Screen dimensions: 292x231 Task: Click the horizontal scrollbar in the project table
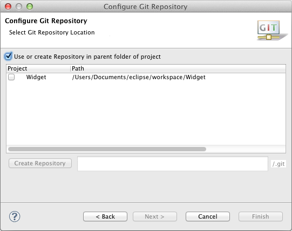pos(107,149)
